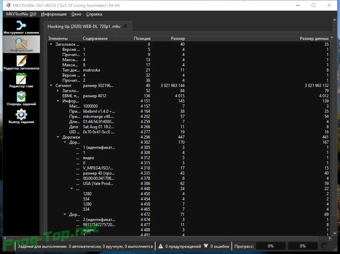This screenshot has height=254, width=340.
Task: Select the libebml v1.4.0 row
Action: pos(188,111)
